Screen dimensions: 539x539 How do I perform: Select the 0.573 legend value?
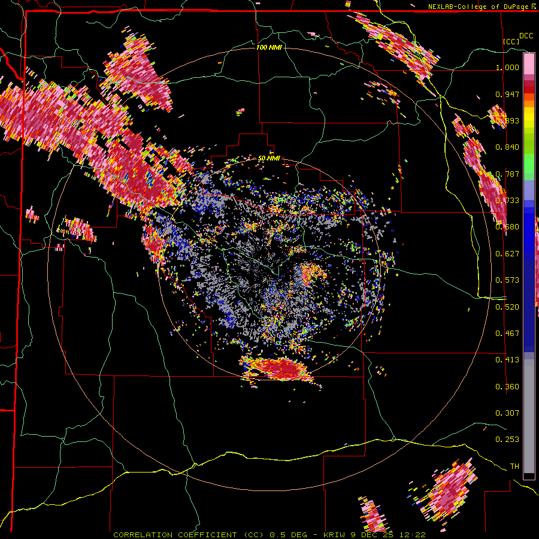pyautogui.click(x=507, y=280)
